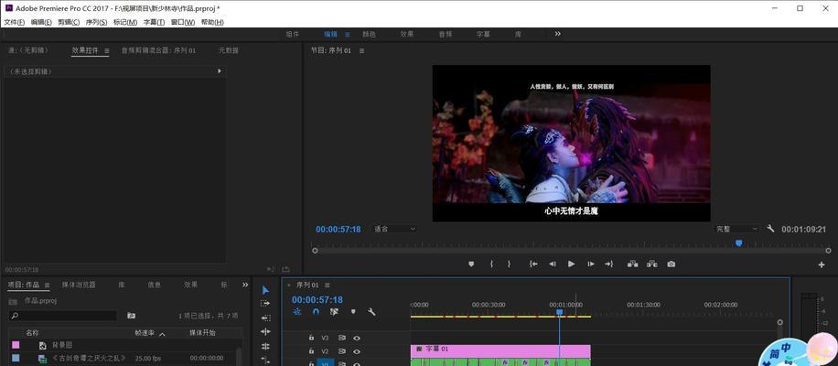Viewport: 838px width, 366px height.
Task: Open the 字幕(T) menu
Action: tap(154, 22)
